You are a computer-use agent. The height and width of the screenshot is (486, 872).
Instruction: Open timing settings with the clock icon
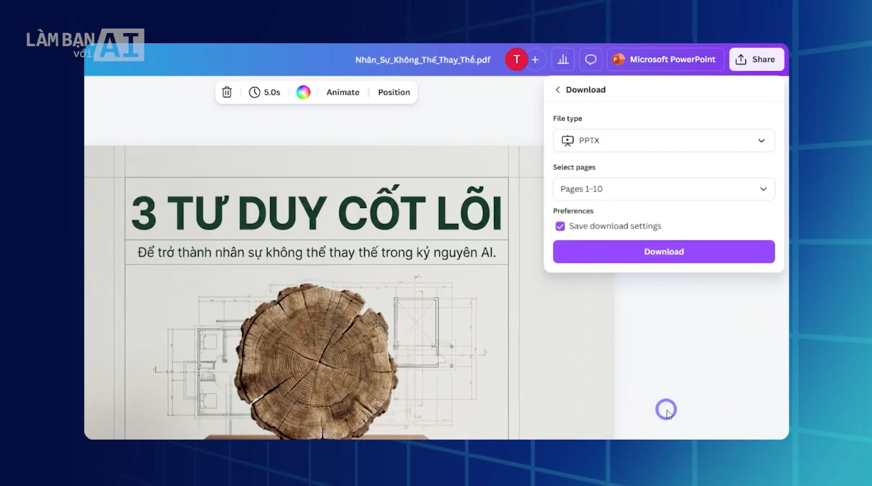pos(253,92)
